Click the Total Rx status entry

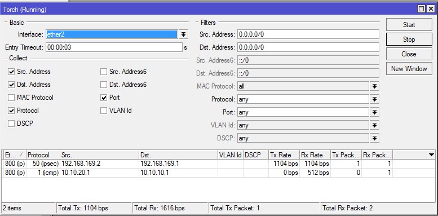point(171,208)
